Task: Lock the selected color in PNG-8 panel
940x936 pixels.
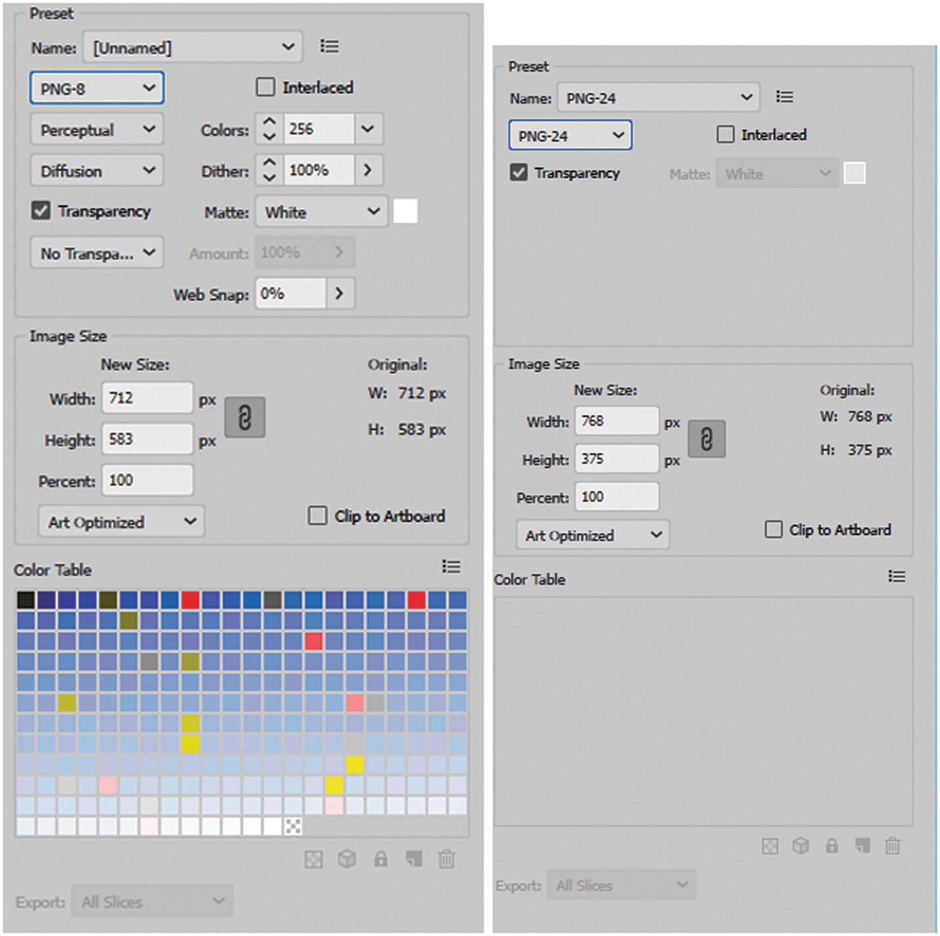Action: [x=381, y=859]
